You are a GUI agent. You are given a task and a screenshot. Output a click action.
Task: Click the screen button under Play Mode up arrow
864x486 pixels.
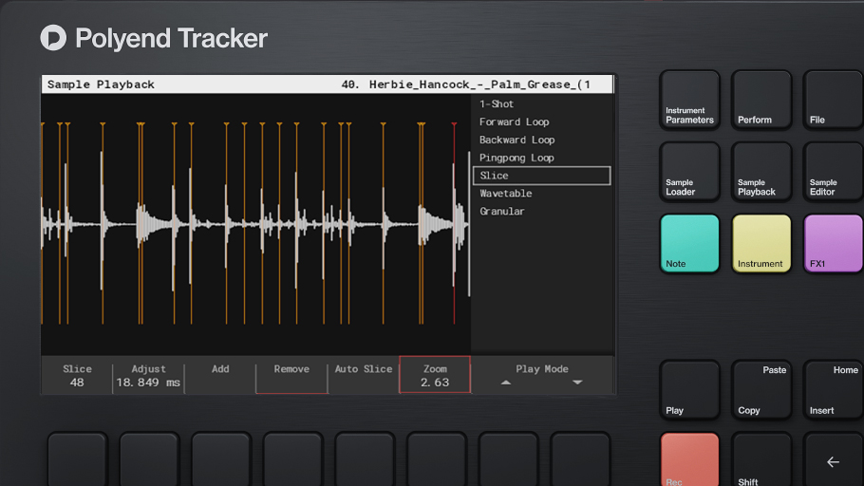508,459
